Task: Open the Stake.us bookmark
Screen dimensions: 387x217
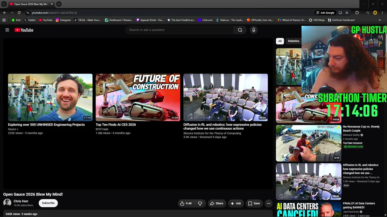Action: pyautogui.click(x=229, y=20)
